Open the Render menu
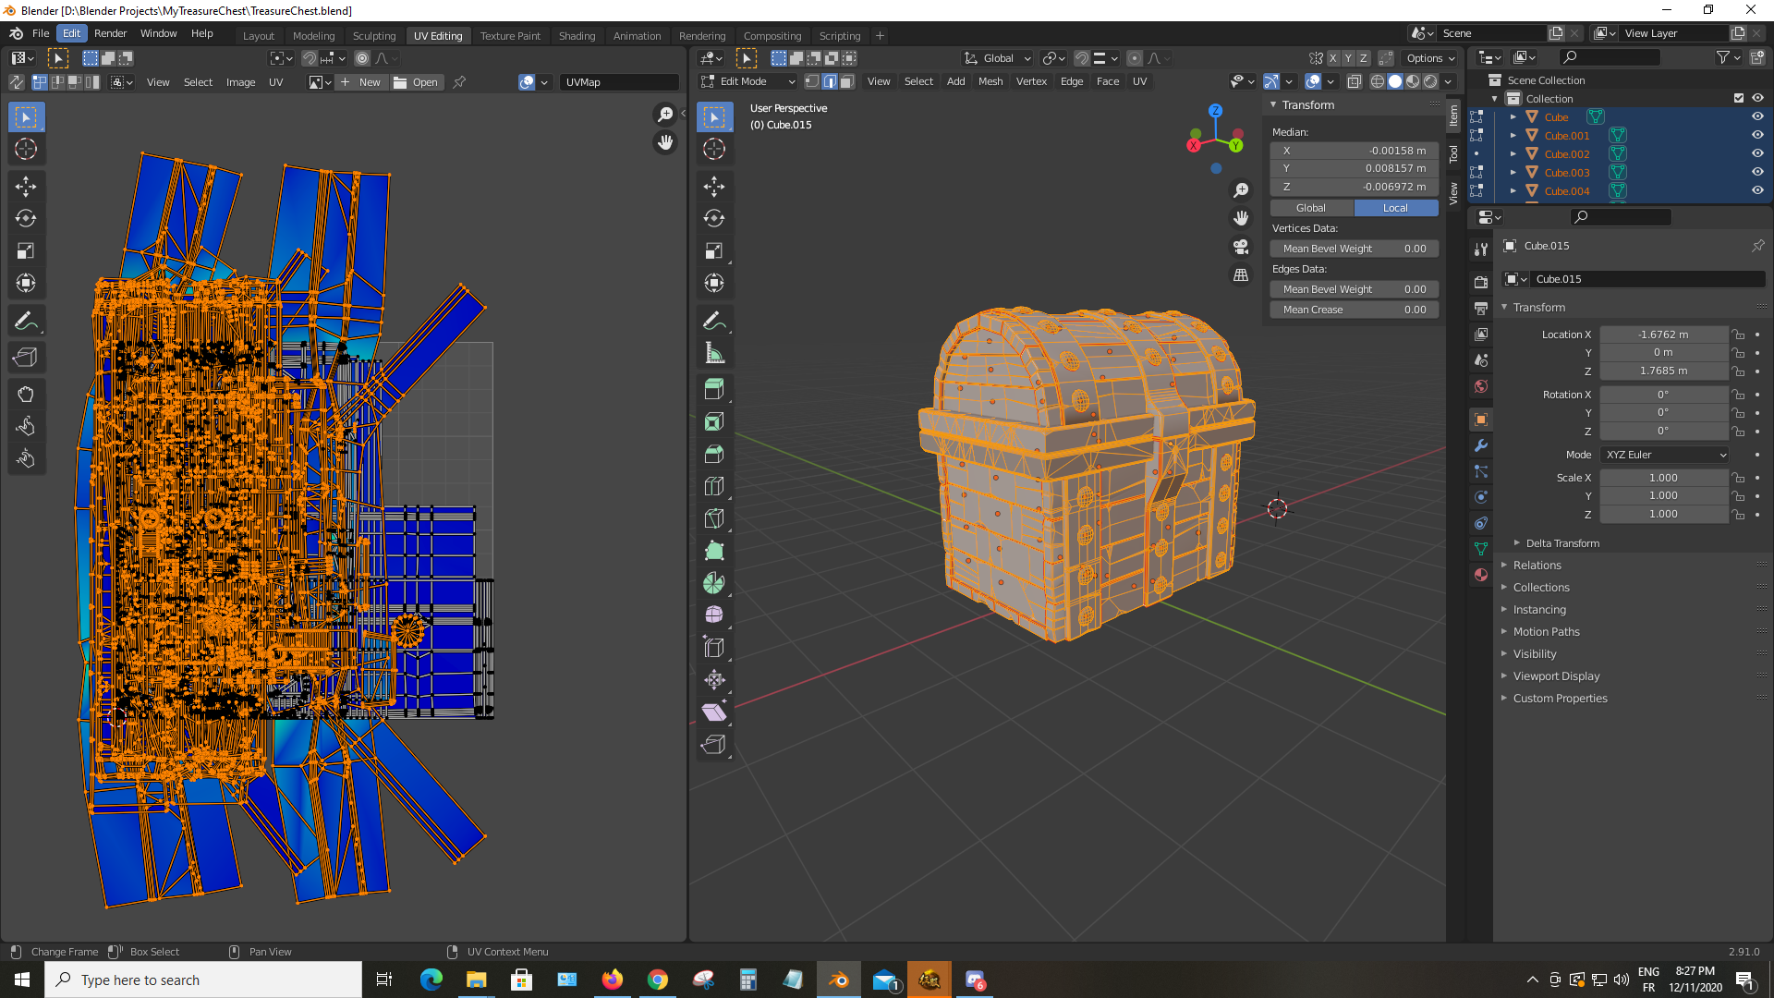The width and height of the screenshot is (1774, 998). tap(110, 33)
